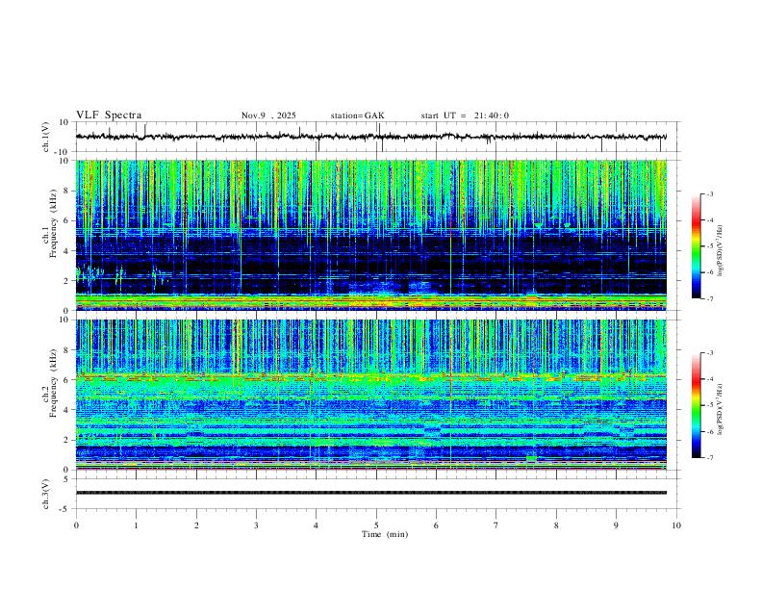Click the "-7" label on ch.2 color bar
The image size is (762, 589).
709,458
